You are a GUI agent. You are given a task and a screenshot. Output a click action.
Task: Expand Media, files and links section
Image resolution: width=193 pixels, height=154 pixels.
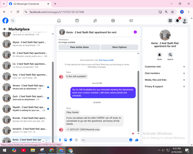click(x=165, y=80)
